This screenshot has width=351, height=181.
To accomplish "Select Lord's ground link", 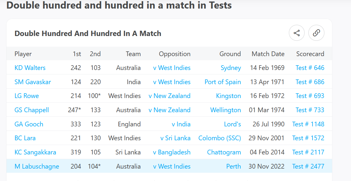I will [232, 124].
